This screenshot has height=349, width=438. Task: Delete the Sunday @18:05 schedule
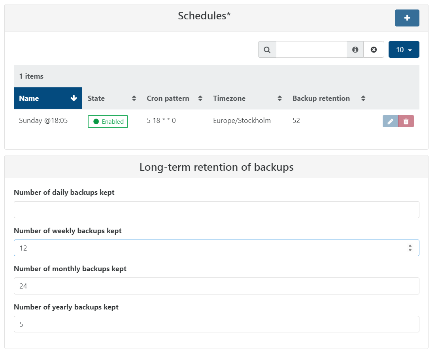(406, 121)
